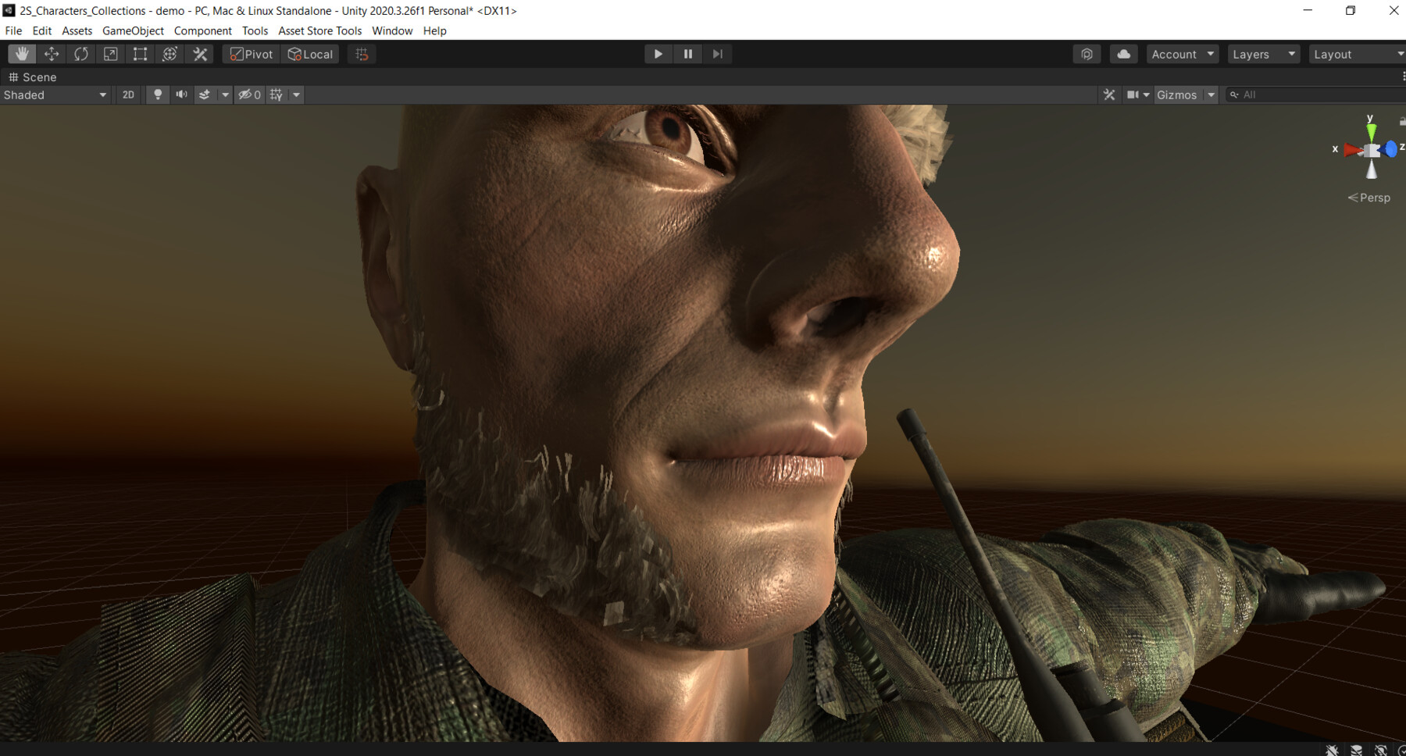Expand grid settings dropdown arrow
Viewport: 1406px width, 756px height.
click(296, 94)
